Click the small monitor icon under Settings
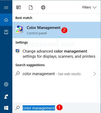Image resolution: width=101 pixels, height=113 pixels. [17, 51]
